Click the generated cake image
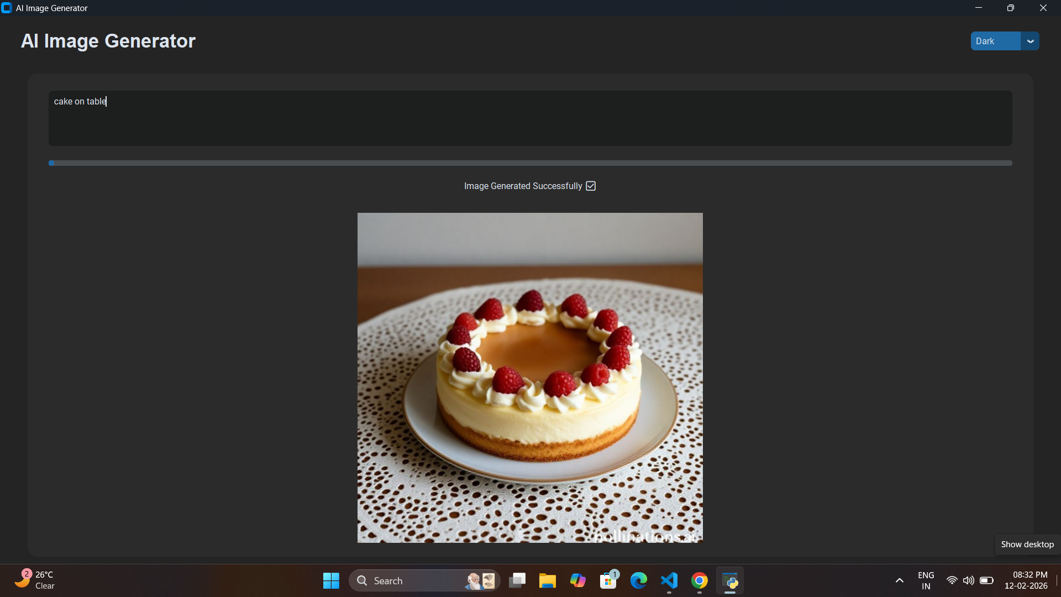This screenshot has height=597, width=1061. point(530,378)
